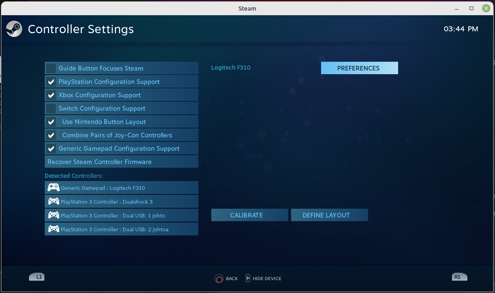Click the L1 bumper icon
This screenshot has height=293, width=495.
(x=36, y=277)
